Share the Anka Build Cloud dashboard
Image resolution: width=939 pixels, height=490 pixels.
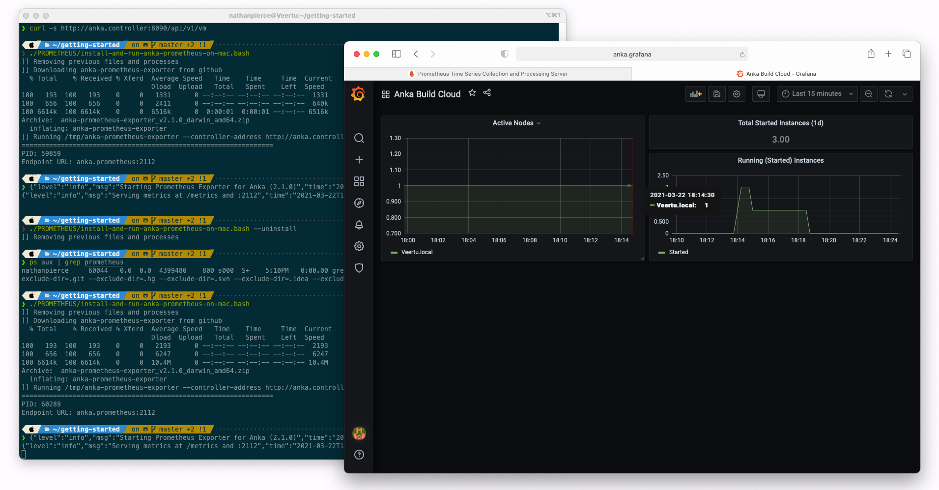(x=487, y=92)
